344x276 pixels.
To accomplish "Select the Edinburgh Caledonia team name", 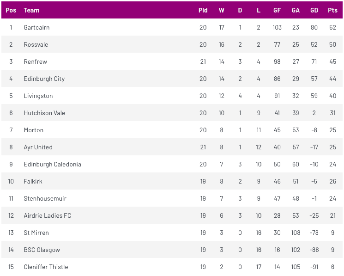I will pos(52,164).
